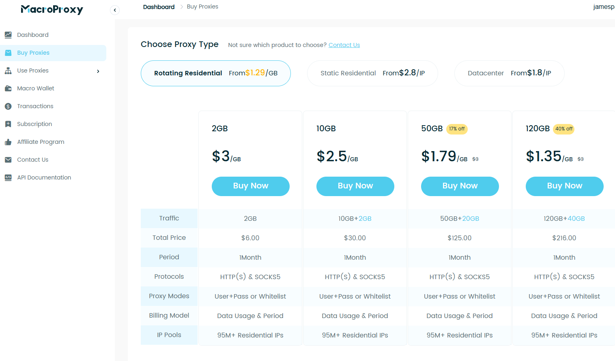Click the 120GB plan title
615x361 pixels.
[538, 129]
